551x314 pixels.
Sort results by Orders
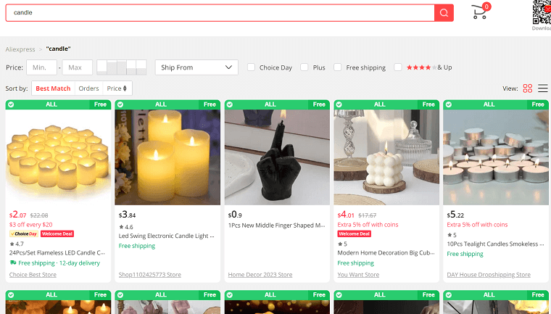88,88
